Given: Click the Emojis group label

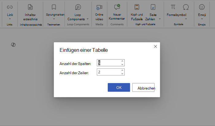Looking at the screenshot, I should coord(202,25).
